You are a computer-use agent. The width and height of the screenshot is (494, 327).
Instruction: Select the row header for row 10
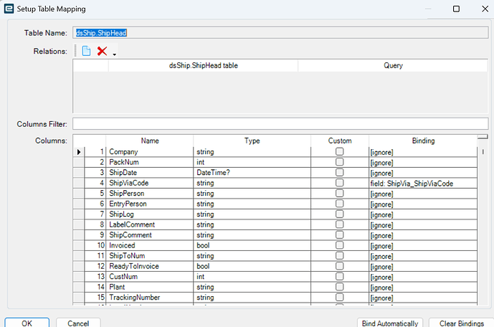point(79,245)
